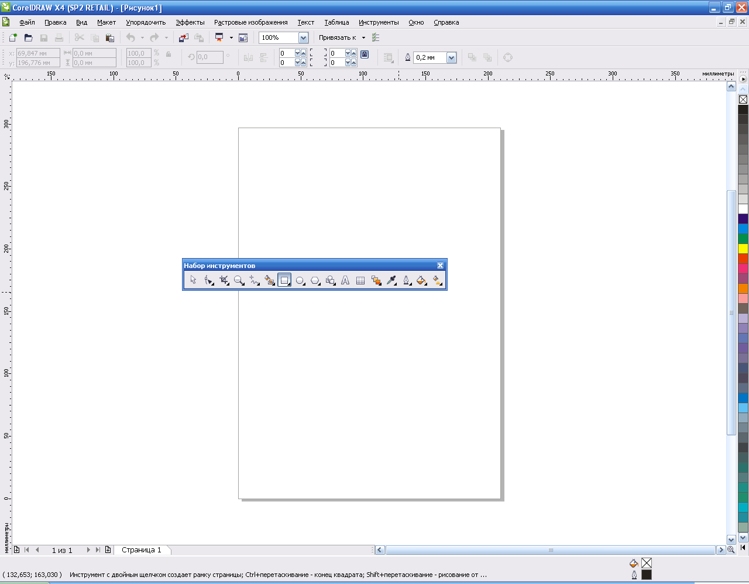Choose the Interactive Fill tool in toolbox
Viewport: 749px width, 584px height.
(x=437, y=280)
